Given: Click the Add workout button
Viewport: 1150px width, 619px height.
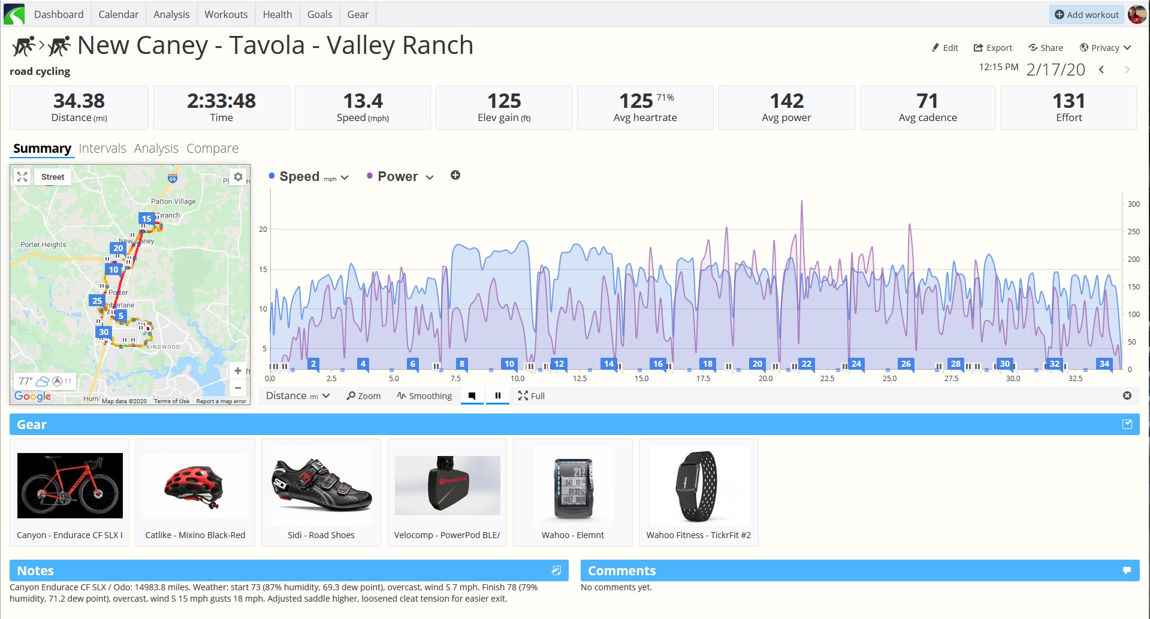Looking at the screenshot, I should (x=1086, y=14).
